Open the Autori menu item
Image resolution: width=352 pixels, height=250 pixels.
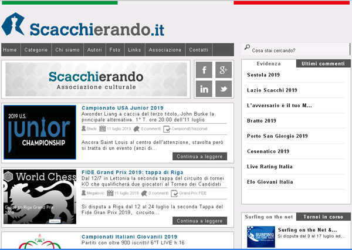94,50
